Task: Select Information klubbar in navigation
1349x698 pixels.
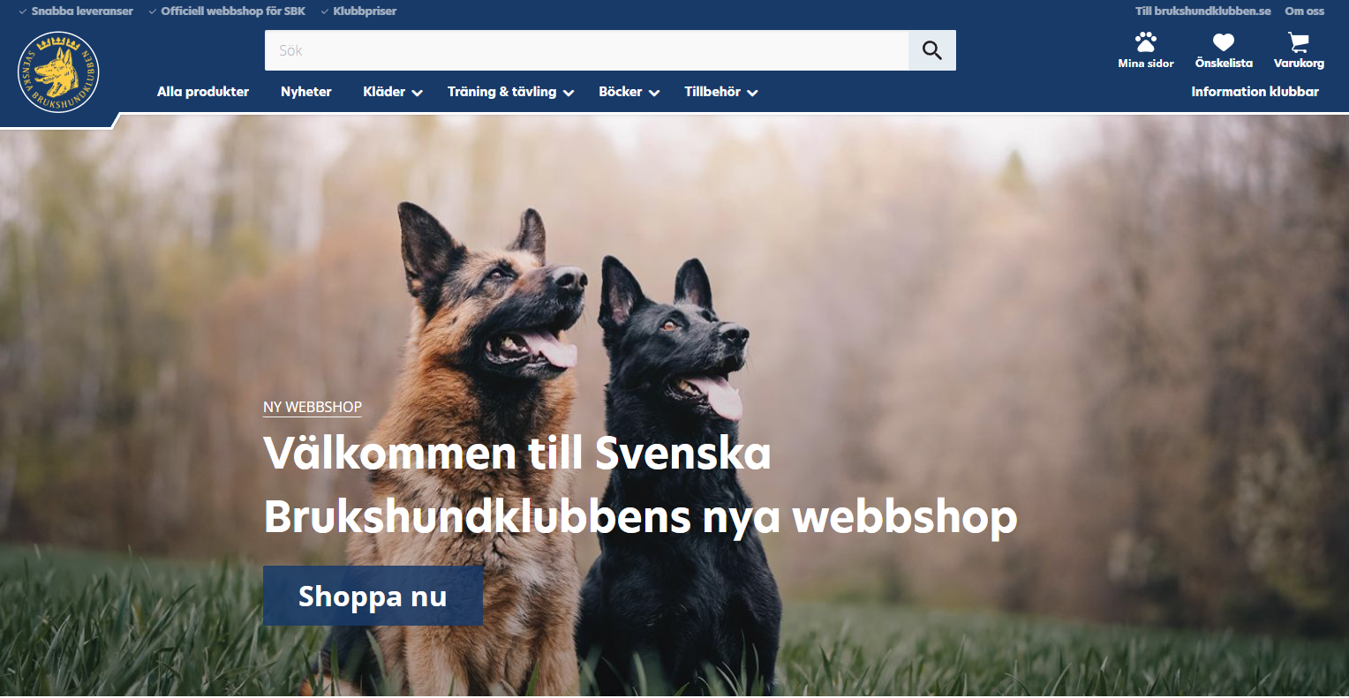Action: coord(1255,92)
